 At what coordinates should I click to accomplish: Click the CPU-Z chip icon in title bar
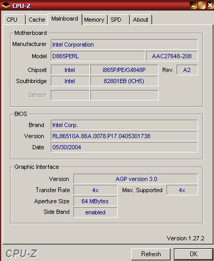click(6, 5)
